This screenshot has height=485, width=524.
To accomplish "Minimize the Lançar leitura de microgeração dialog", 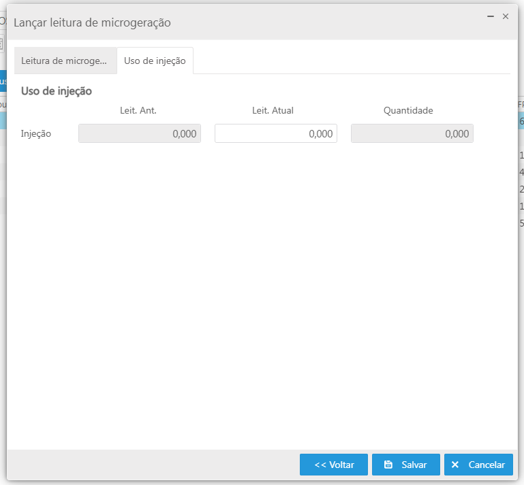I will click(x=491, y=16).
